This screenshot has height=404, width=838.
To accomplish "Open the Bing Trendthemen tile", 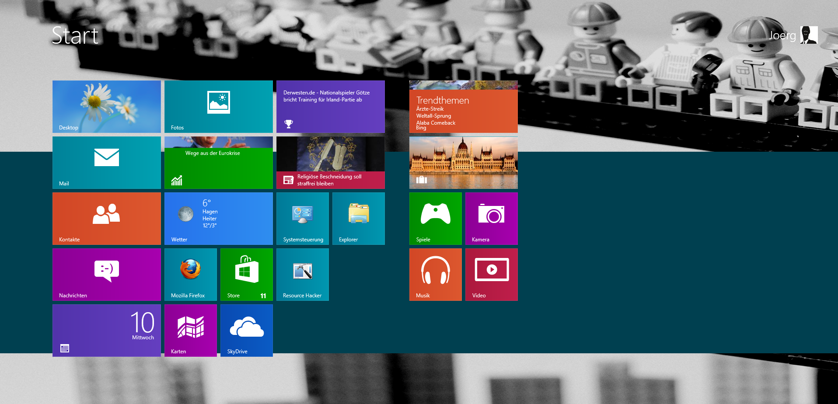I will [x=464, y=107].
